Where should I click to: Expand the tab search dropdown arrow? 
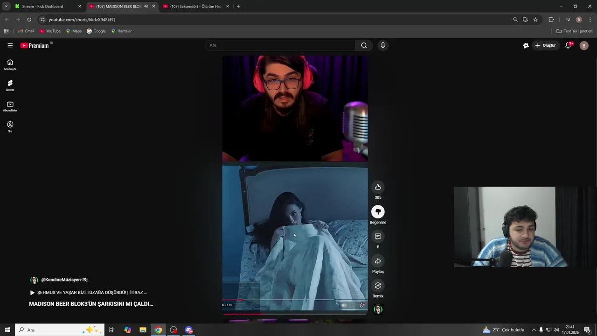coord(6,7)
